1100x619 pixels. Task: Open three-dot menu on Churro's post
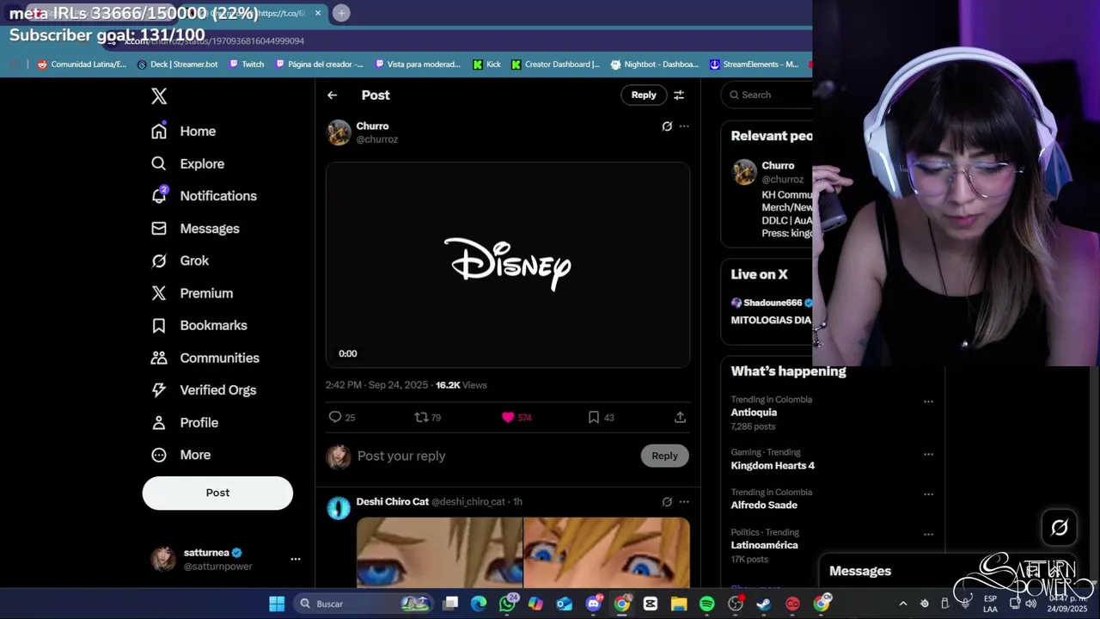(684, 126)
